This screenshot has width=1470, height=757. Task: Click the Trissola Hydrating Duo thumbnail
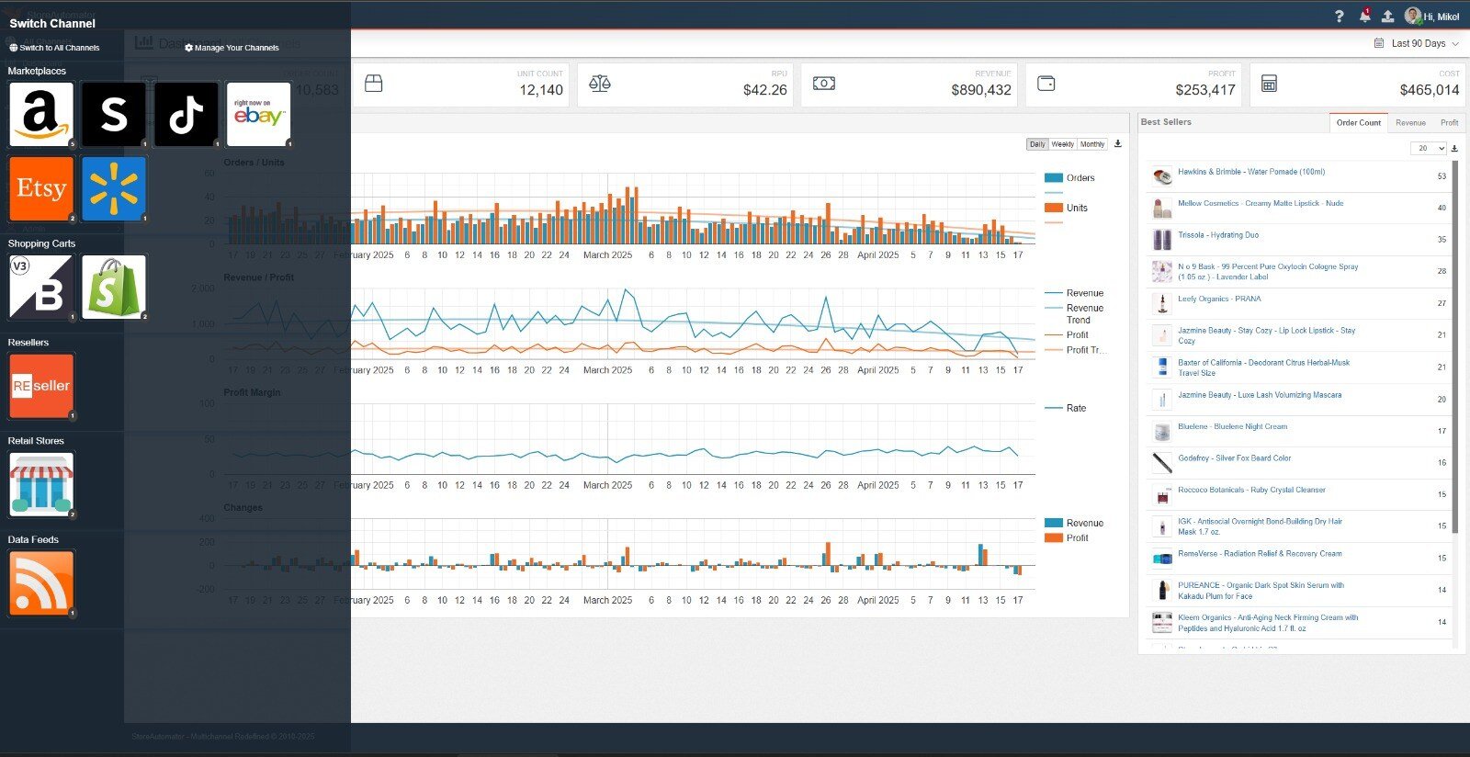pos(1162,239)
